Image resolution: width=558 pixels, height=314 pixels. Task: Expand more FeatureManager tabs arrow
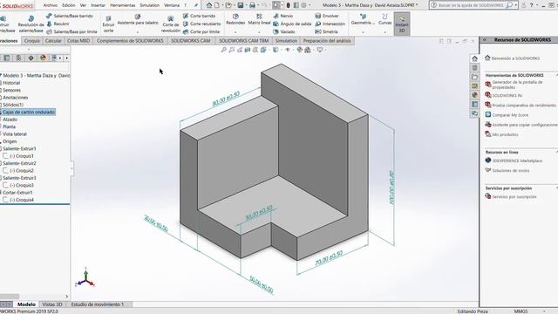point(66,58)
